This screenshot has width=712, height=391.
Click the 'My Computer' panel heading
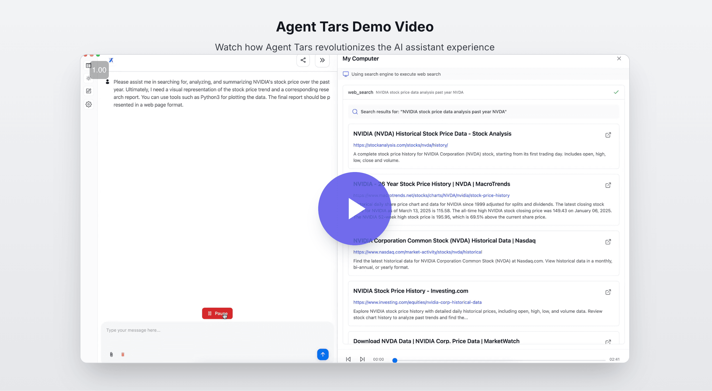pos(361,59)
